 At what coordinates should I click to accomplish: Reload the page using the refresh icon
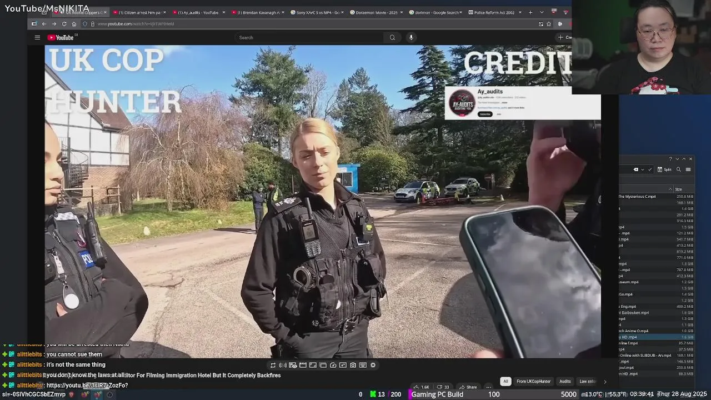pyautogui.click(x=64, y=24)
